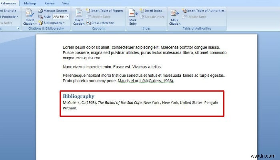Image resolution: width=280 pixels, height=160 pixels.
Task: Click the Mark Citation icon
Action: [x=174, y=13]
